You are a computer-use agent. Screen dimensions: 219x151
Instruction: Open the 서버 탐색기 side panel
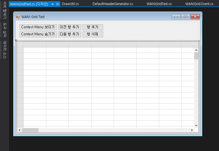pos(5,10)
